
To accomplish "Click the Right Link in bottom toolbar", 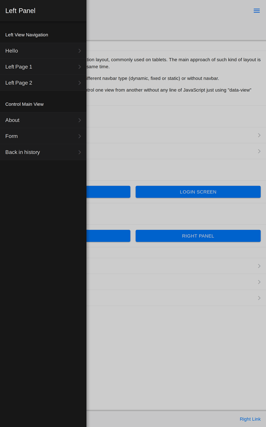I will coord(250,419).
